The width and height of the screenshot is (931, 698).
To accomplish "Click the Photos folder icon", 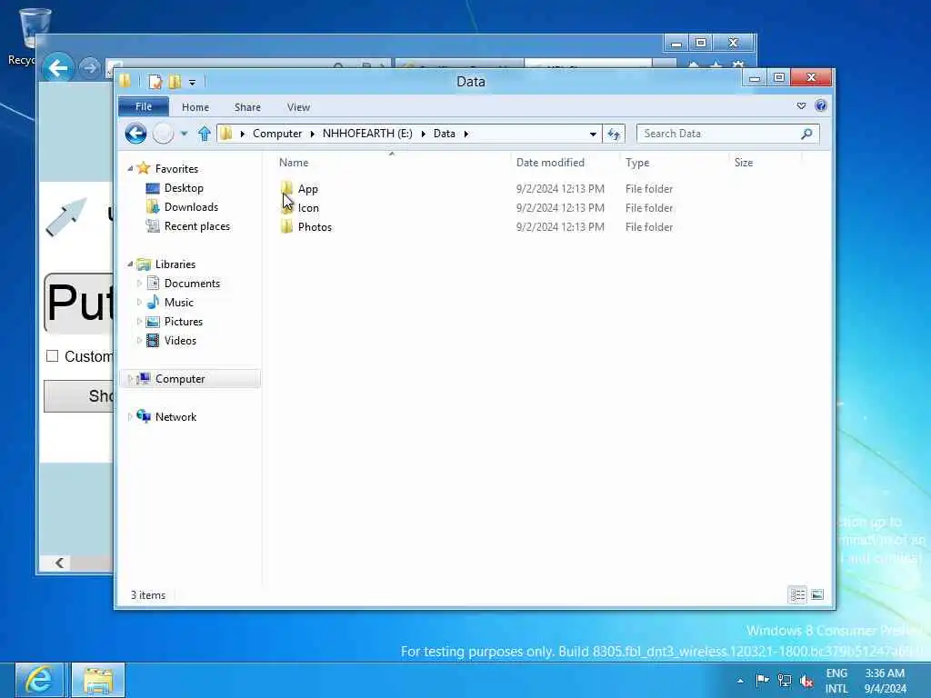I will tap(286, 226).
